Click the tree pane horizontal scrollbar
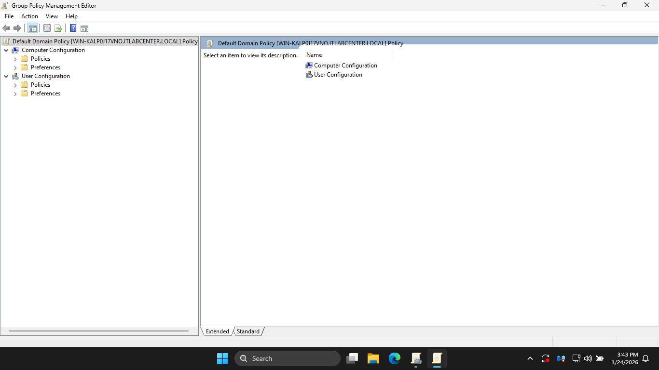 tap(99, 331)
